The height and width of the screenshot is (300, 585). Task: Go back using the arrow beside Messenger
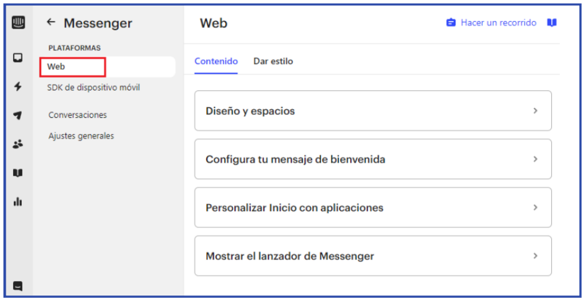[51, 22]
